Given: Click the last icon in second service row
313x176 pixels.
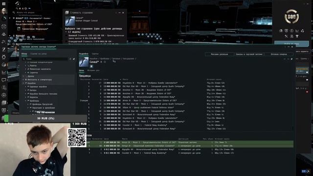Looking at the screenshot, I should [x=297, y=36].
